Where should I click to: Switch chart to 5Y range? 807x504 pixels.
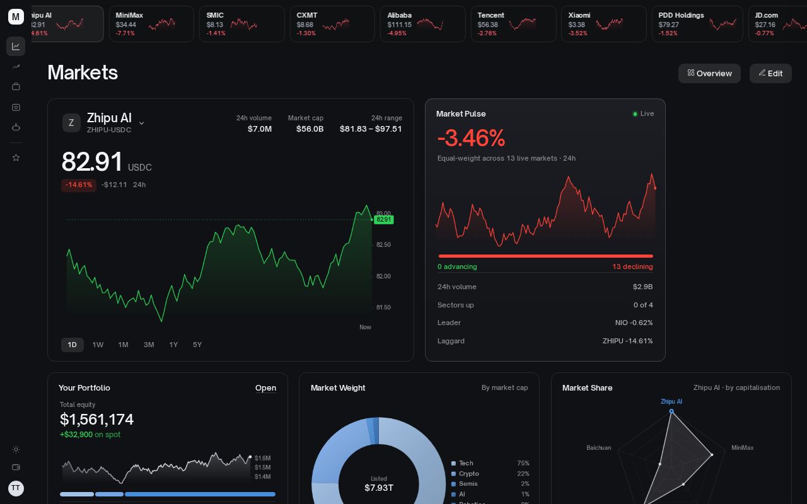(197, 345)
